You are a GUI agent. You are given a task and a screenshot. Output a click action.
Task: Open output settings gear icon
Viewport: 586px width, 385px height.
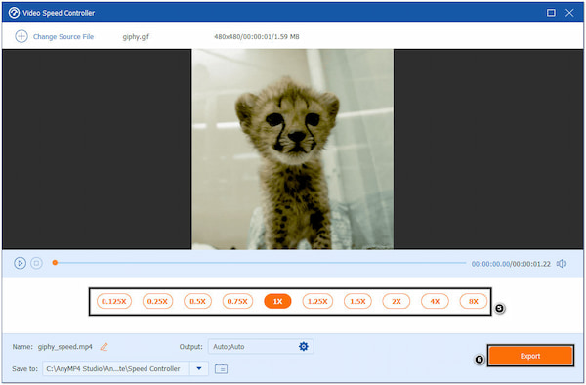tap(304, 347)
